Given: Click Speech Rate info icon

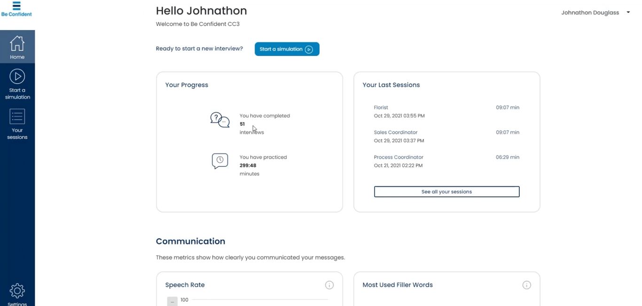Looking at the screenshot, I should [x=329, y=285].
